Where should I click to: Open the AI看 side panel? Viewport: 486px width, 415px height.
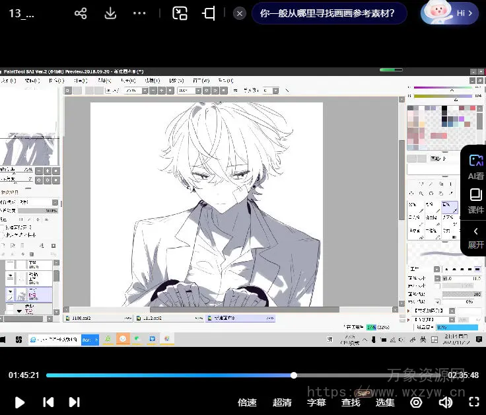tap(475, 167)
